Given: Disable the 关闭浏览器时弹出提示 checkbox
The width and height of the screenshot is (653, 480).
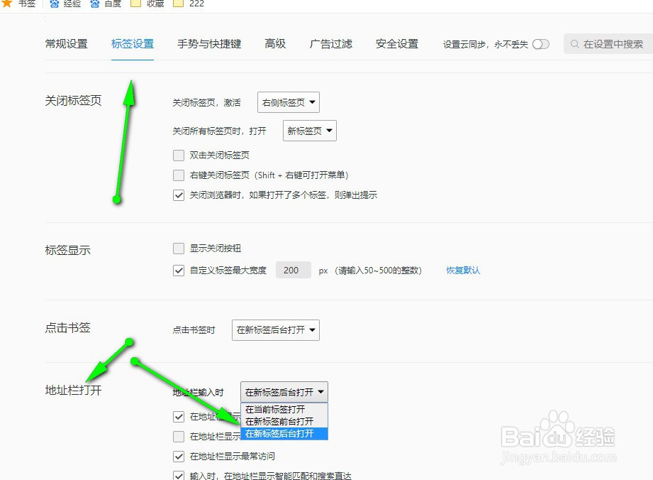Looking at the screenshot, I should click(179, 195).
